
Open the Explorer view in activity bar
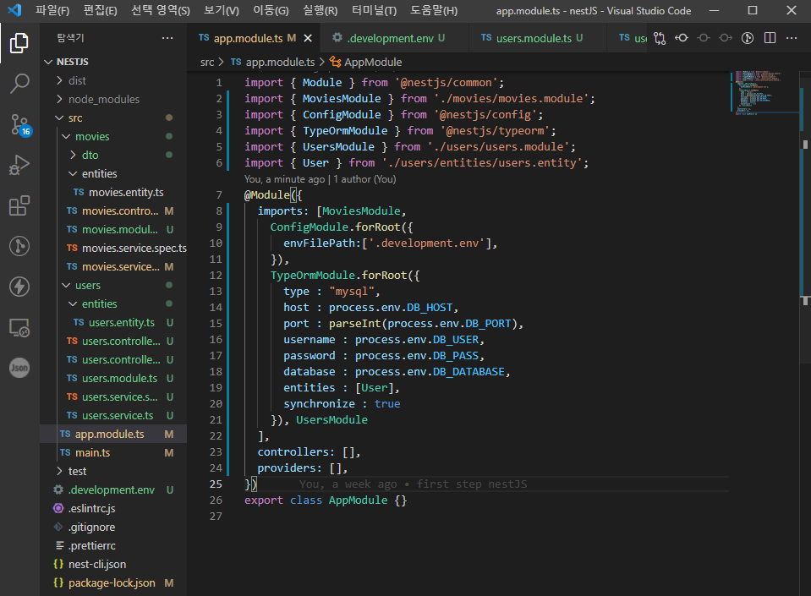click(19, 43)
